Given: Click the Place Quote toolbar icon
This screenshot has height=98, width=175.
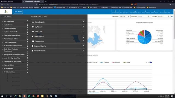Looking at the screenshot, I should click(154, 12).
